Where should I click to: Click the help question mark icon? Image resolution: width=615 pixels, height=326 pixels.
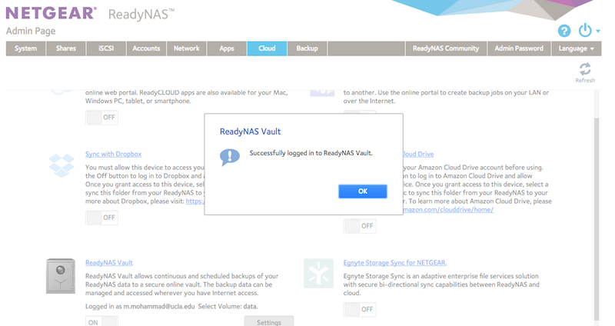pos(564,31)
